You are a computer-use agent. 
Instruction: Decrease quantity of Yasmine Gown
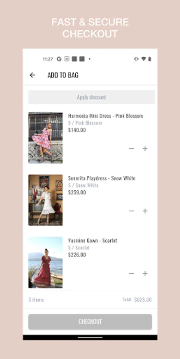131,273
